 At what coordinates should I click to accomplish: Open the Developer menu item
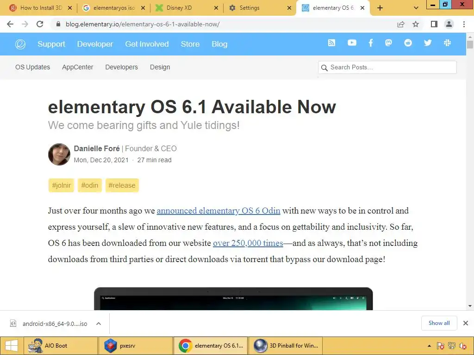pyautogui.click(x=95, y=44)
